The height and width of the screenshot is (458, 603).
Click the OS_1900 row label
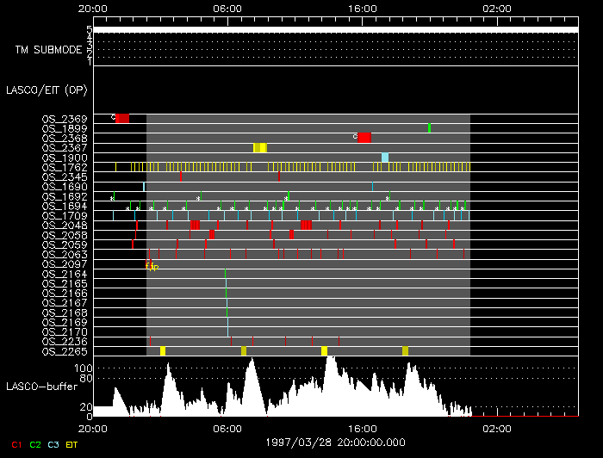click(x=65, y=158)
